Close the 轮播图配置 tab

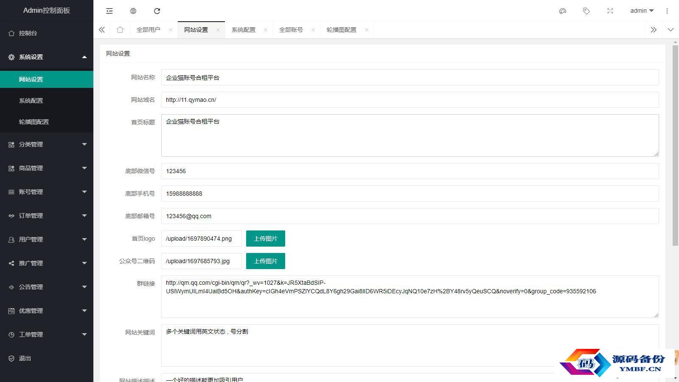367,30
